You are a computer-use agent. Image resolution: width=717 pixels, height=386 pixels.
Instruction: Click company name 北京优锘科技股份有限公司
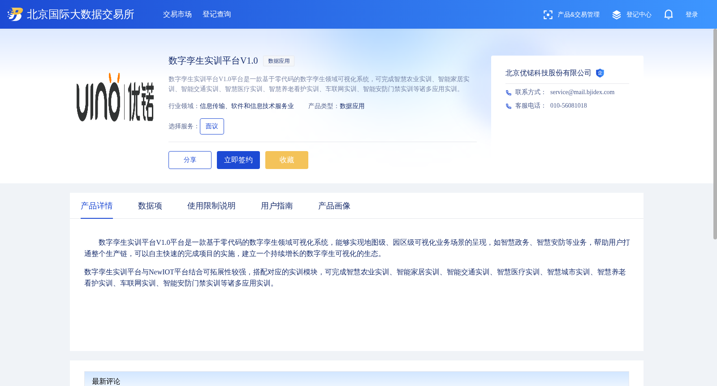[x=548, y=73]
